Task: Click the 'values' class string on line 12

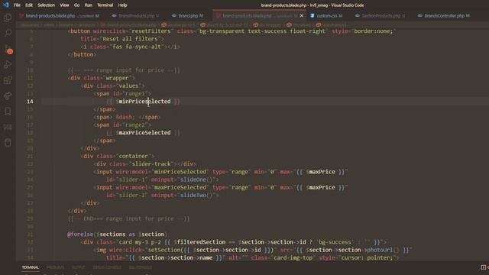Action: [x=128, y=86]
